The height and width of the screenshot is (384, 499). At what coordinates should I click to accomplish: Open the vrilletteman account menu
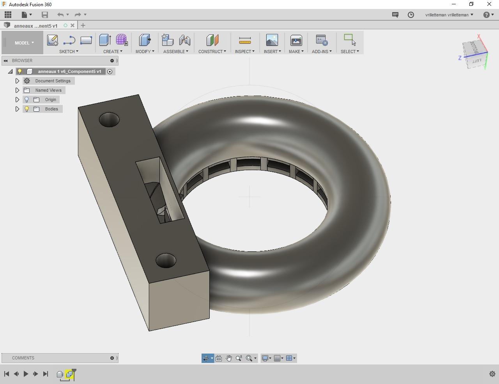coord(449,15)
